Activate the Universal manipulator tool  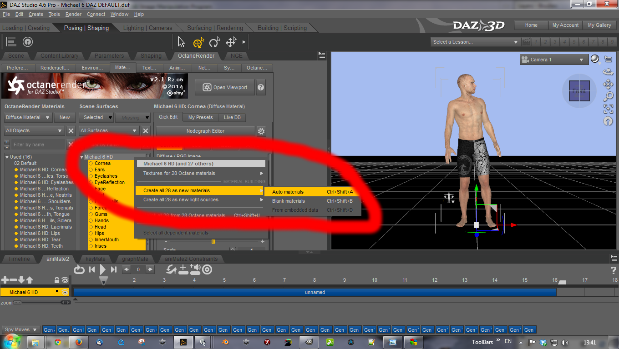click(x=198, y=42)
